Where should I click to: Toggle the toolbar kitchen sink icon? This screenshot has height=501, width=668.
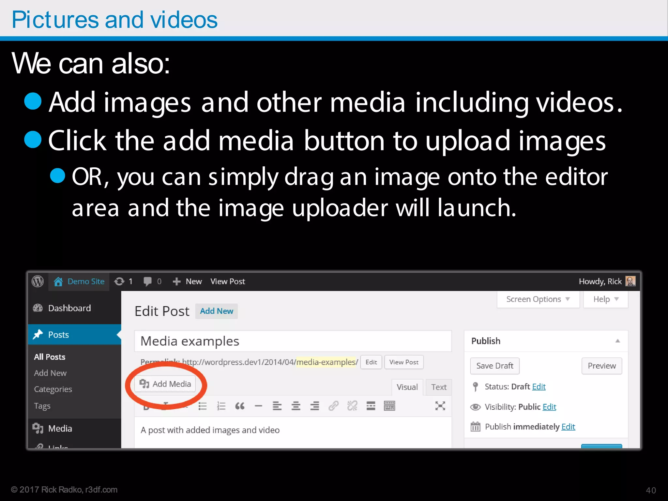[x=389, y=406]
